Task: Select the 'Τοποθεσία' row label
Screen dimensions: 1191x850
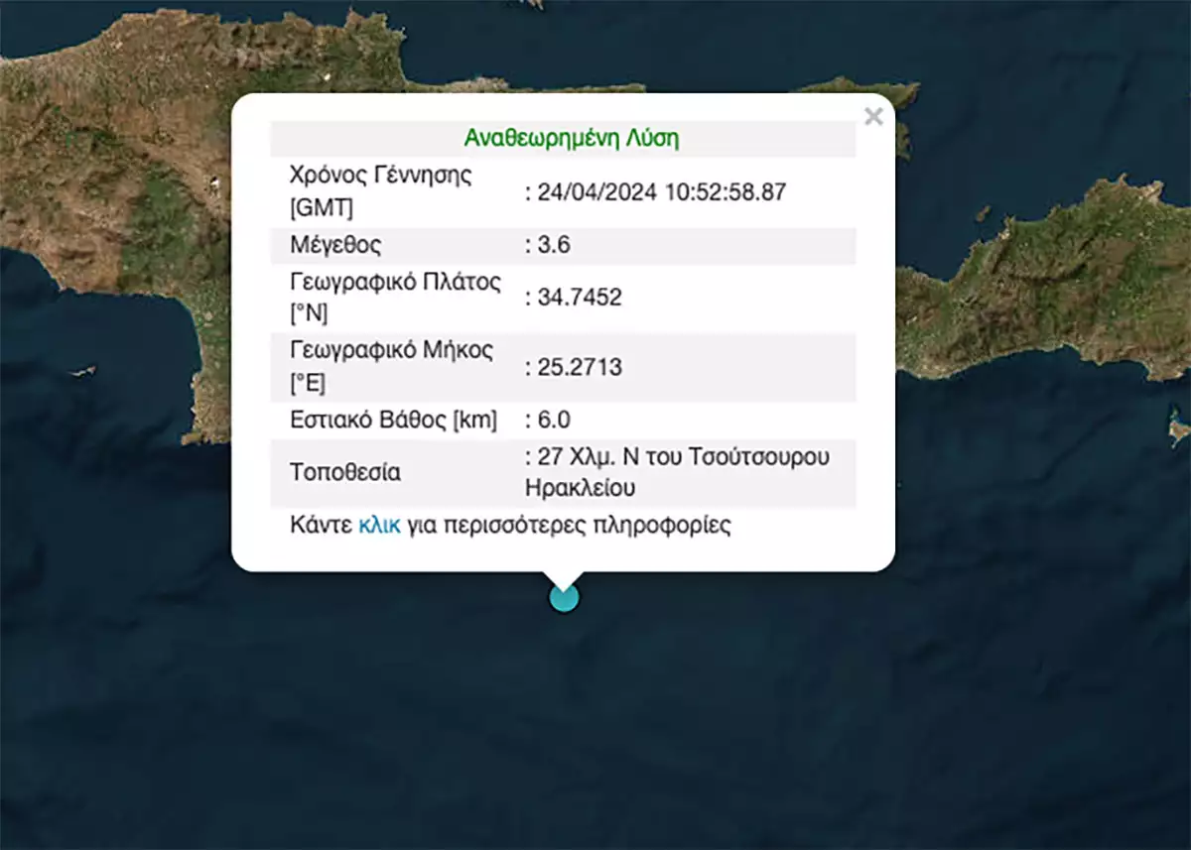Action: 345,473
